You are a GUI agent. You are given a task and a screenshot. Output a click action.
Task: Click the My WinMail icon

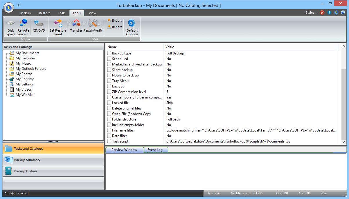[x=12, y=95]
